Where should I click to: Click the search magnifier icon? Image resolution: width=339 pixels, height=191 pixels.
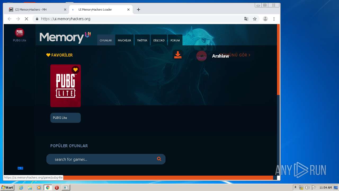(x=159, y=159)
